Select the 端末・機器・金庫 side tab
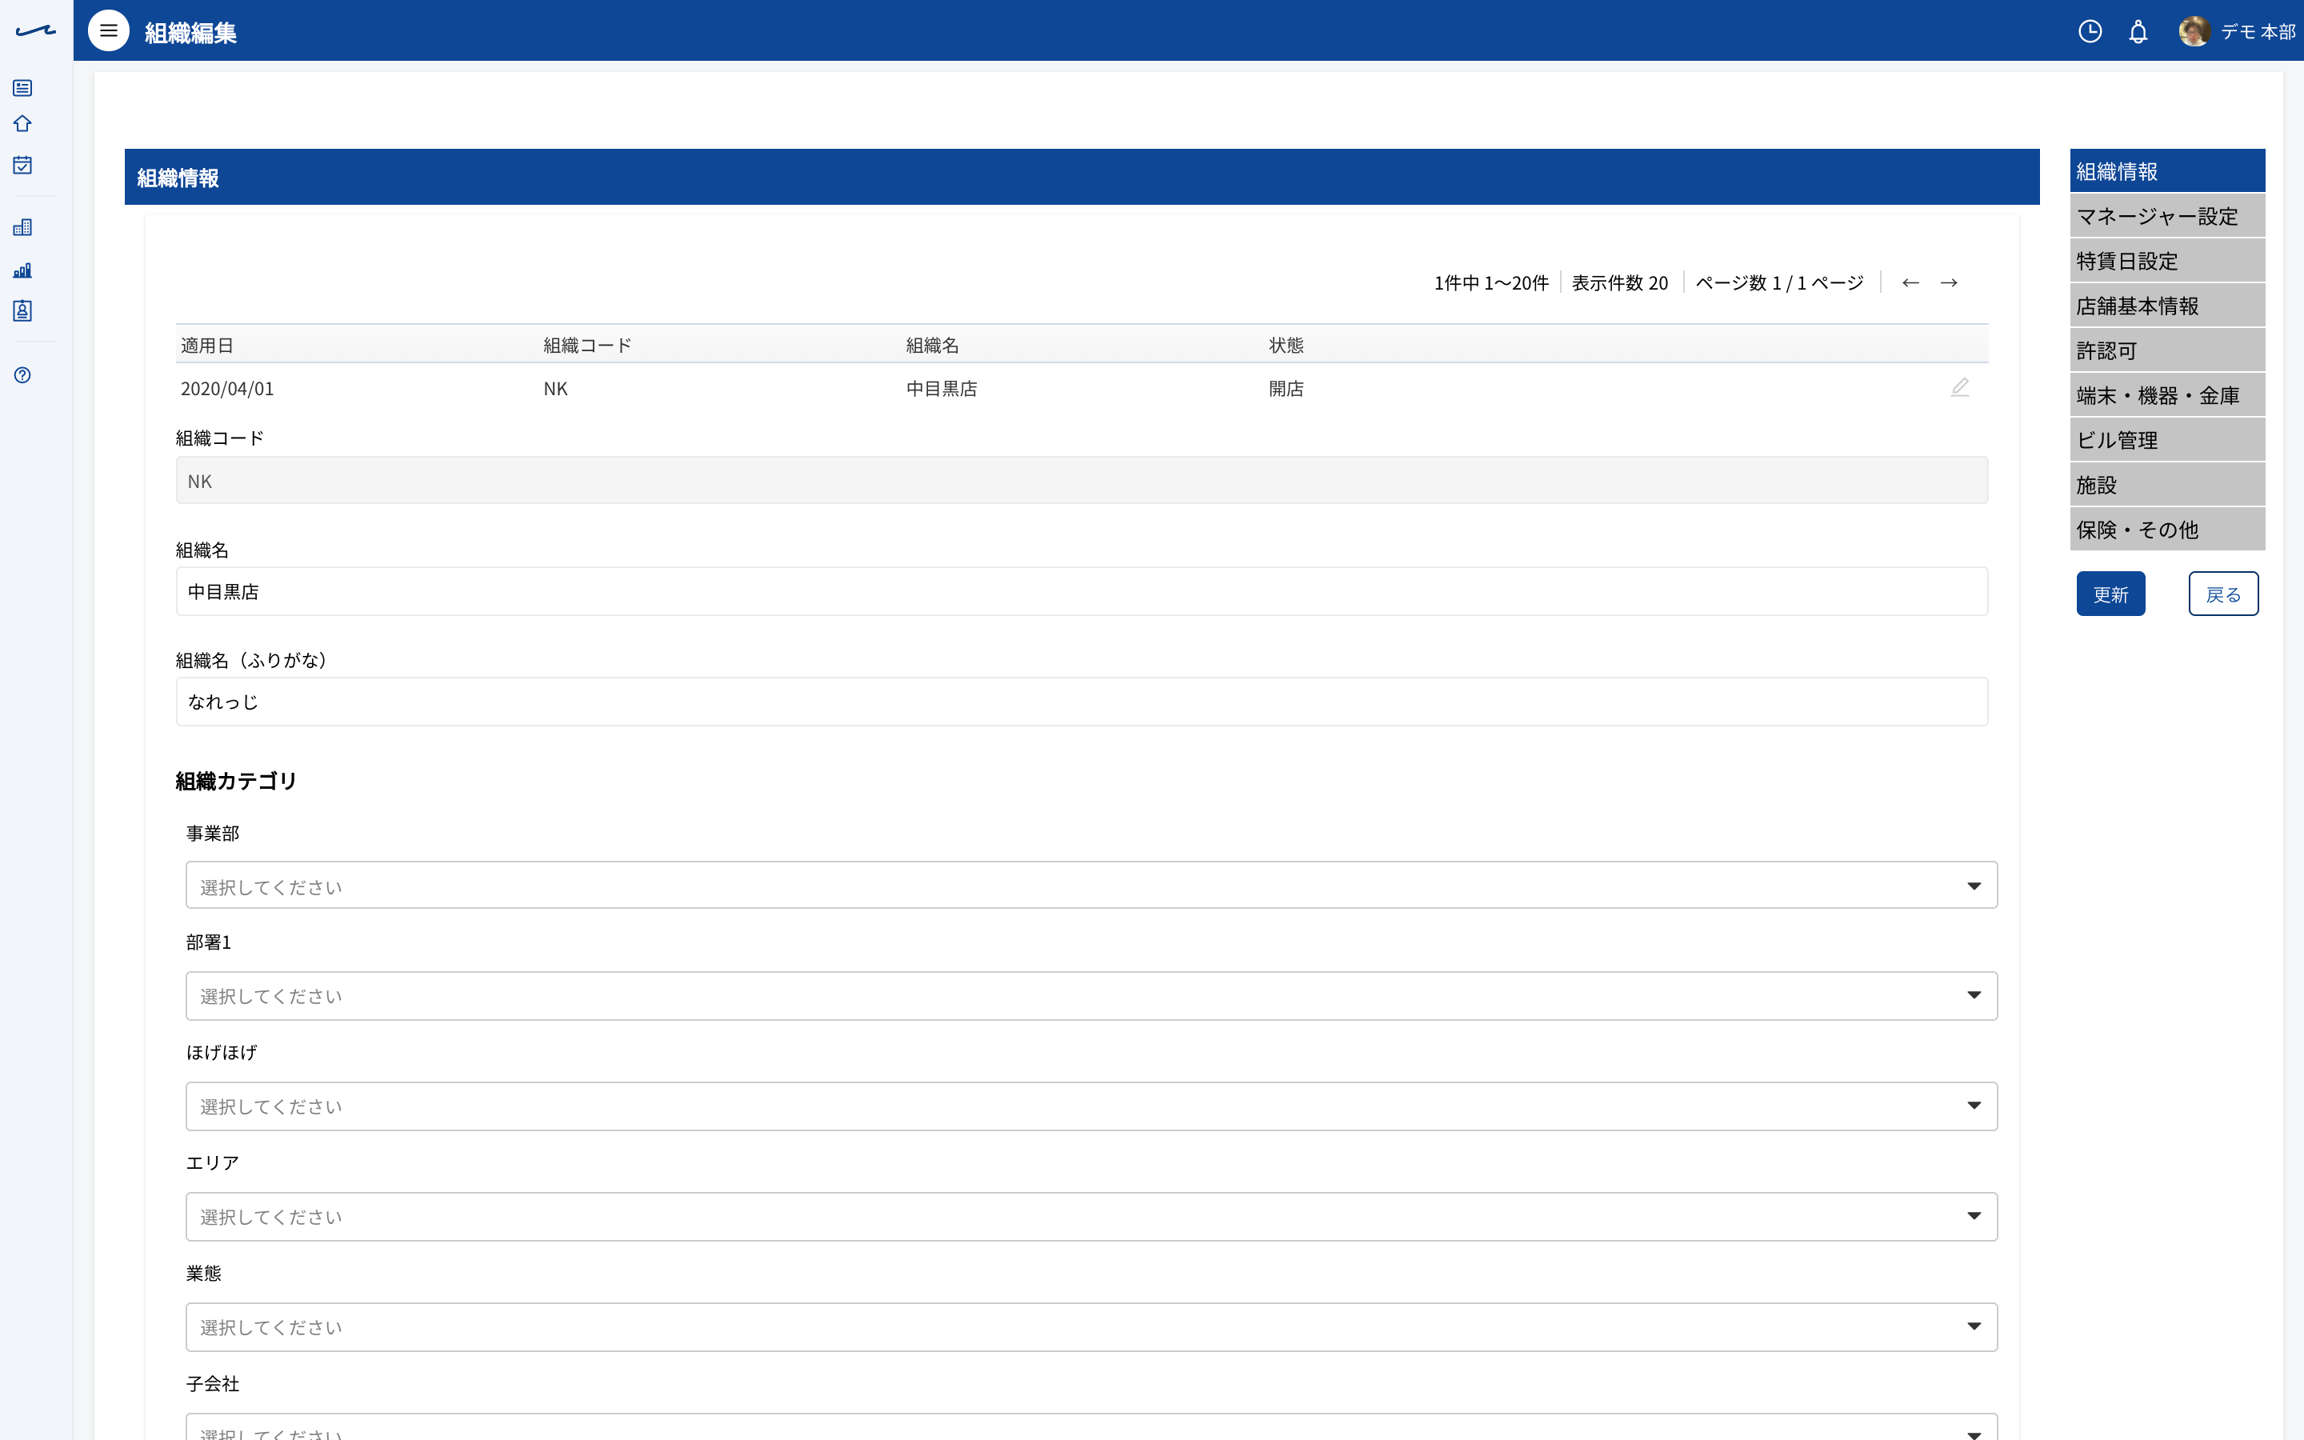 2167,395
